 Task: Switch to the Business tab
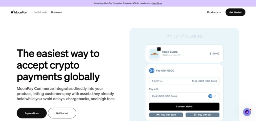pos(56,12)
